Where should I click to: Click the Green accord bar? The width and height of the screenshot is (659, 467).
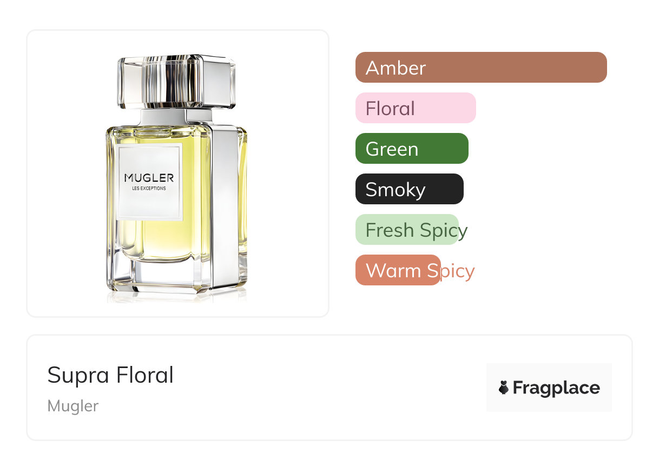[411, 149]
